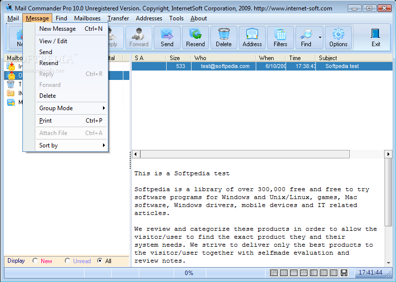Click the Exit door toolbar button
The width and height of the screenshot is (396, 282).
[376, 37]
